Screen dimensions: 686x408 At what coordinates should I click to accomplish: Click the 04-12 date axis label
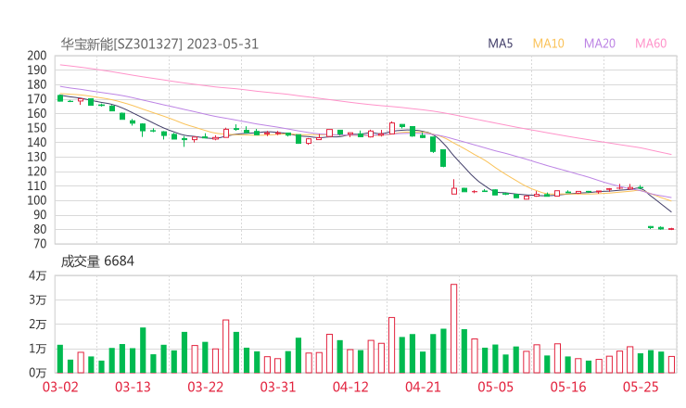tap(350, 387)
